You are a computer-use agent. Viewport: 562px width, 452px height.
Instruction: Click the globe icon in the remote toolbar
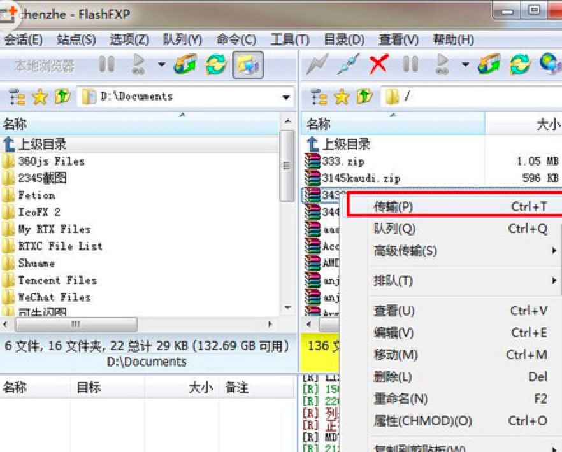(x=551, y=64)
